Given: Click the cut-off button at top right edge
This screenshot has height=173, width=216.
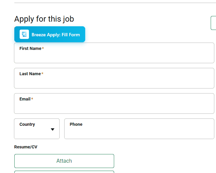Looking at the screenshot, I should click(213, 23).
